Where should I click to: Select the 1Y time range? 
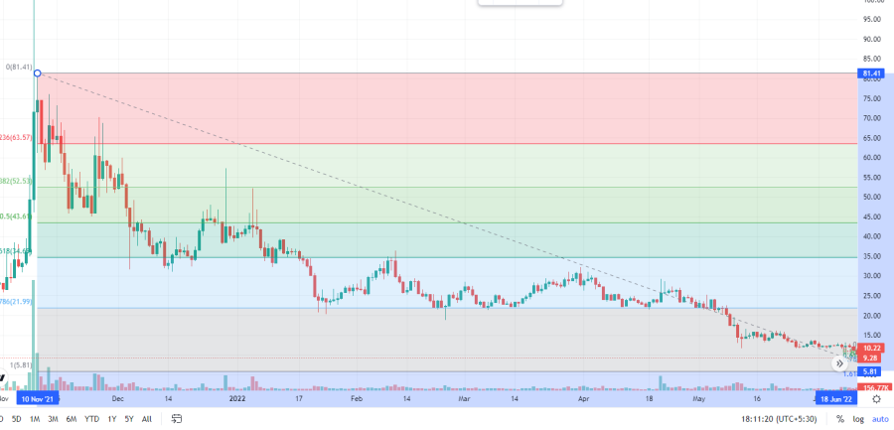pos(111,419)
